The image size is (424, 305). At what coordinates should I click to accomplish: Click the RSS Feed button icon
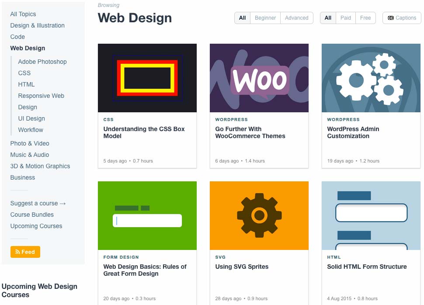point(17,252)
